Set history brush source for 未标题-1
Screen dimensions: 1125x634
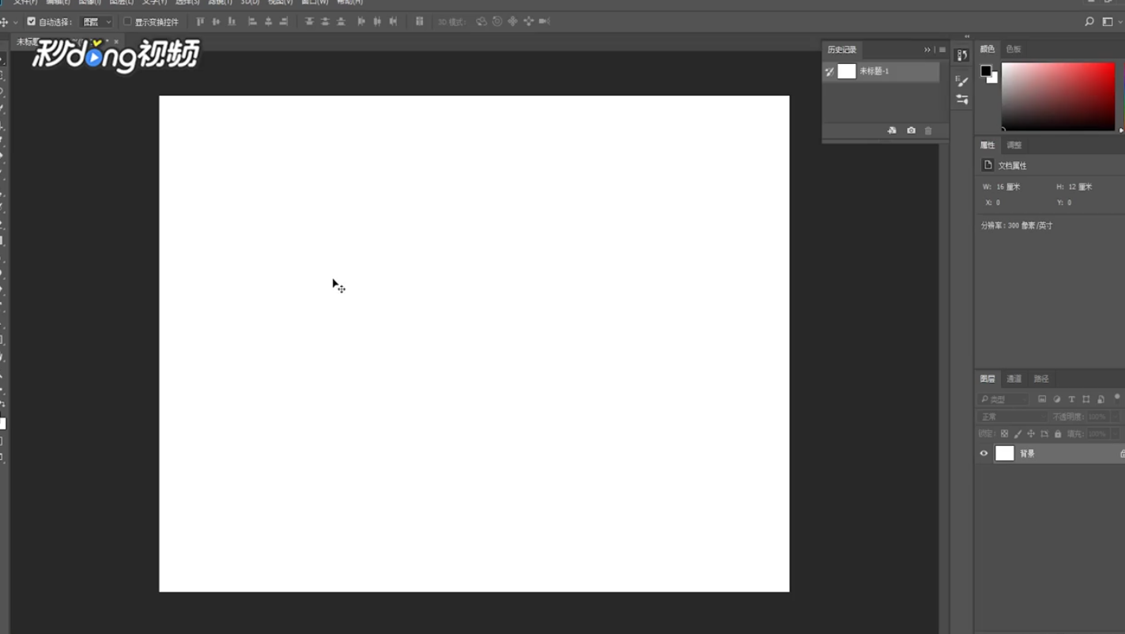pyautogui.click(x=829, y=71)
